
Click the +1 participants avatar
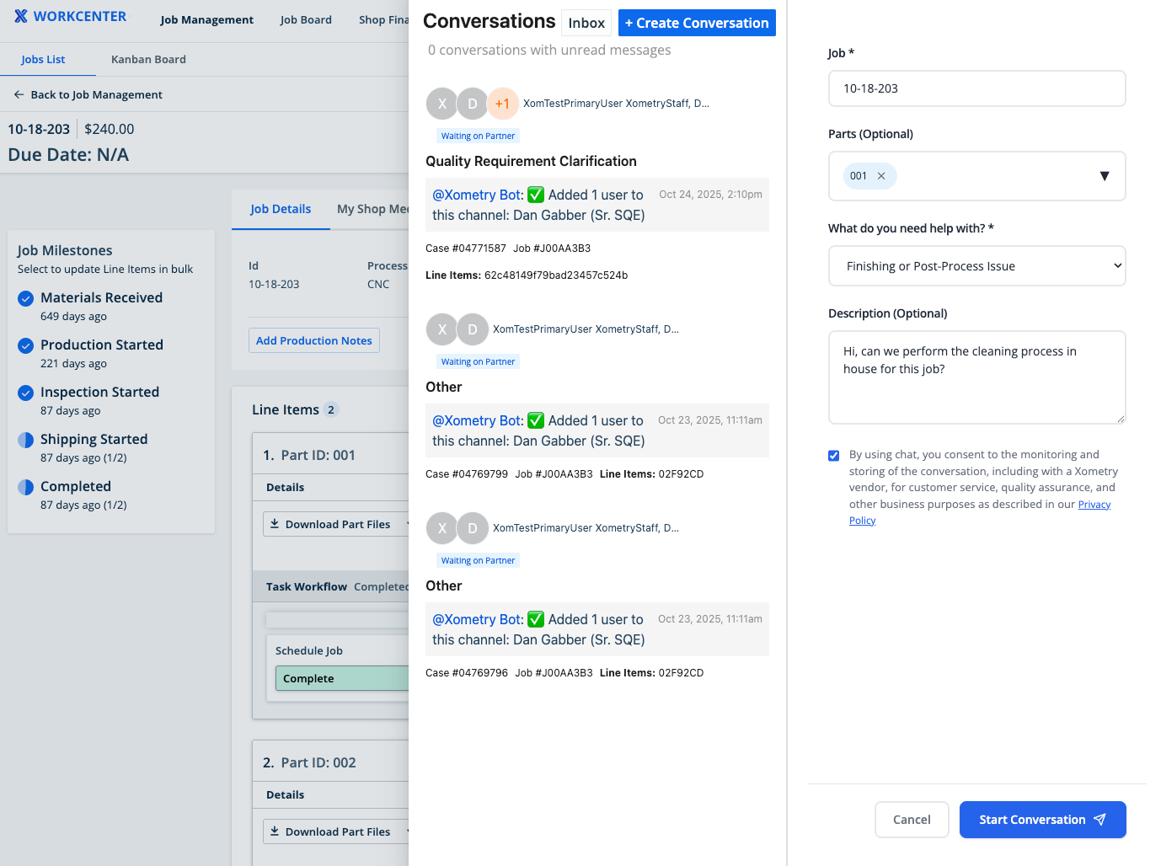click(503, 104)
